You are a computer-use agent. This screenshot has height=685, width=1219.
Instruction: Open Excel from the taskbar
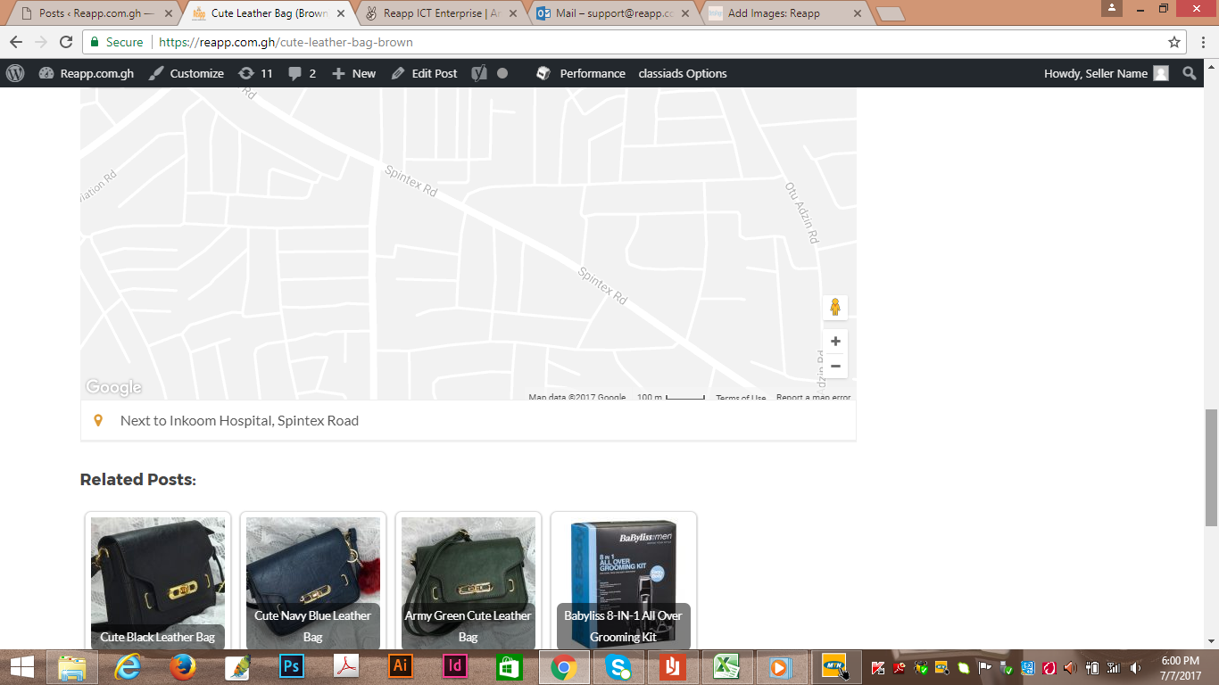tap(726, 667)
